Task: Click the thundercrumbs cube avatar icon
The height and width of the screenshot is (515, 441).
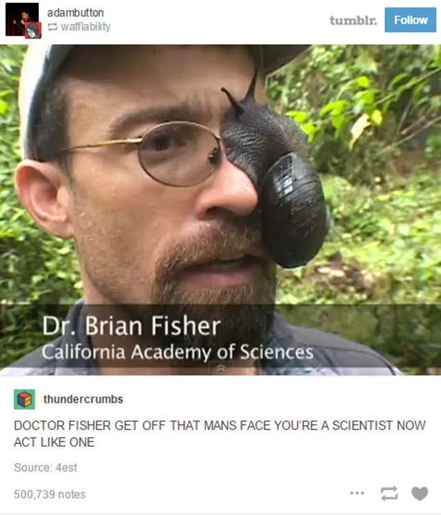Action: (x=24, y=399)
